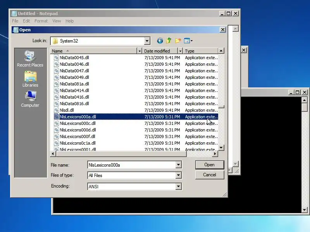This screenshot has height=232, width=310.
Task: Click the Open button
Action: (x=210, y=165)
